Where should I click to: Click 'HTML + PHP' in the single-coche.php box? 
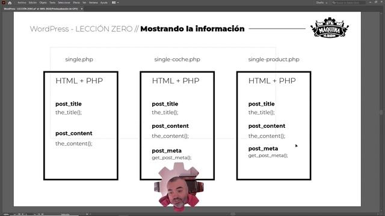click(176, 81)
